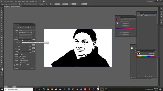
Task: Open the Windows Start menu
Action: click(x=2, y=89)
